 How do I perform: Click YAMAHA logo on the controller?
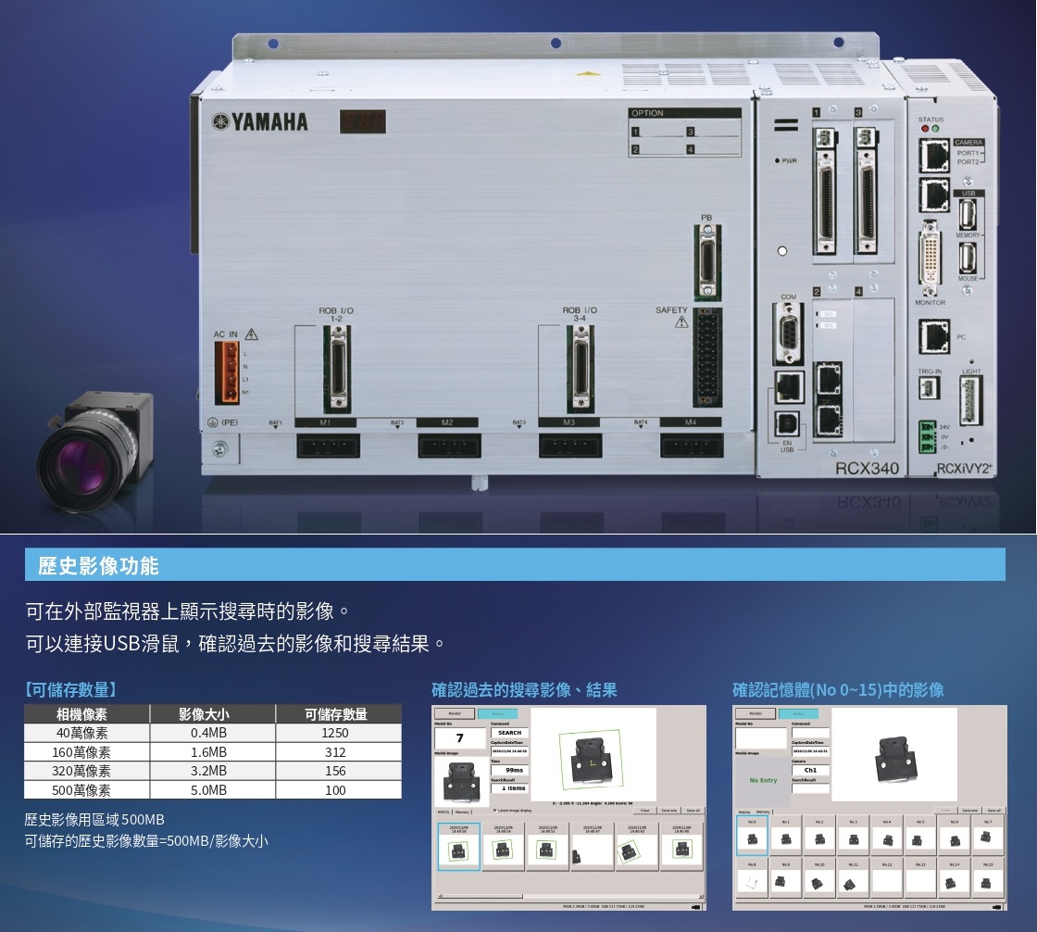tap(260, 121)
